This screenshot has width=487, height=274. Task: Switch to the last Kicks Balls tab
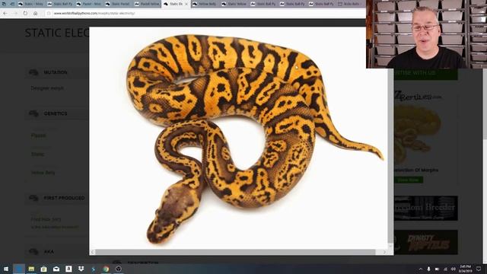[x=350, y=4]
